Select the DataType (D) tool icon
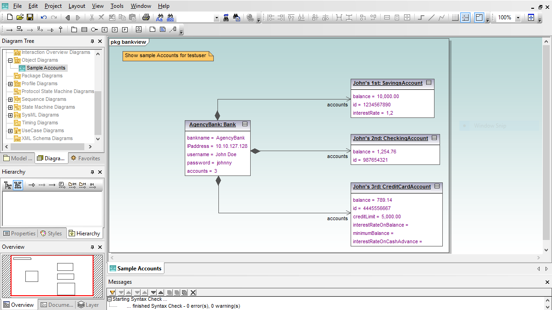 115,29
